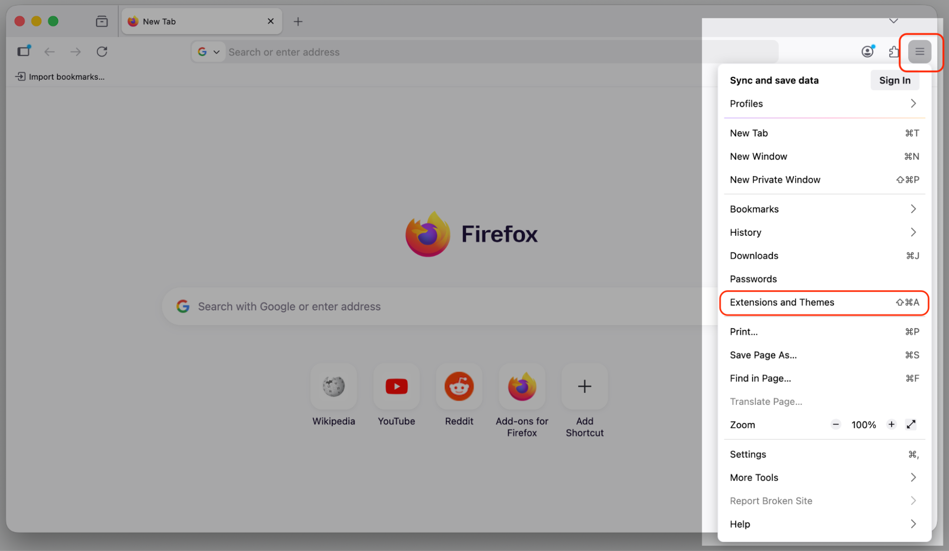Open Settings from the menu
Screen dimensions: 949x551
click(x=824, y=454)
